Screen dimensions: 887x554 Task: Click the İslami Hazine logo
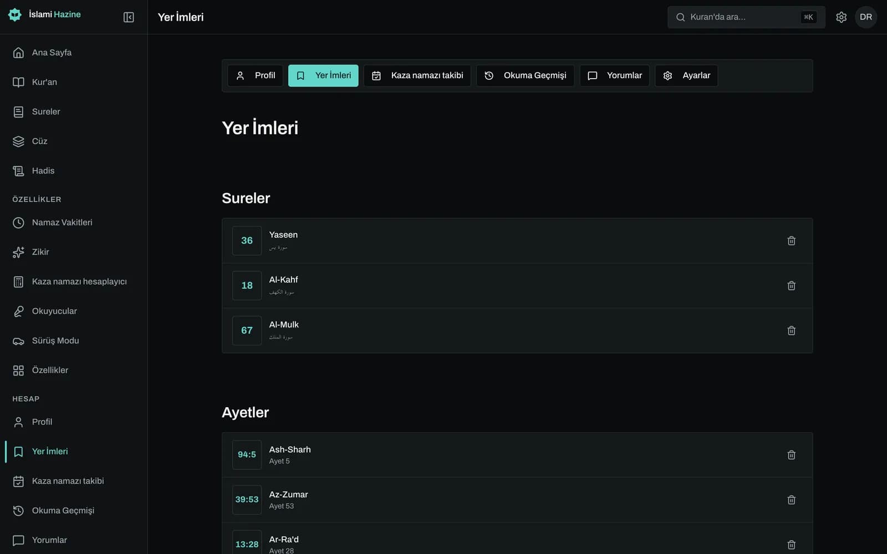point(45,14)
